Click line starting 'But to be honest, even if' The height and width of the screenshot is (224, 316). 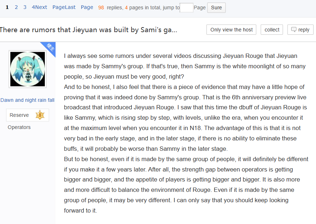pyautogui.click(x=186, y=159)
